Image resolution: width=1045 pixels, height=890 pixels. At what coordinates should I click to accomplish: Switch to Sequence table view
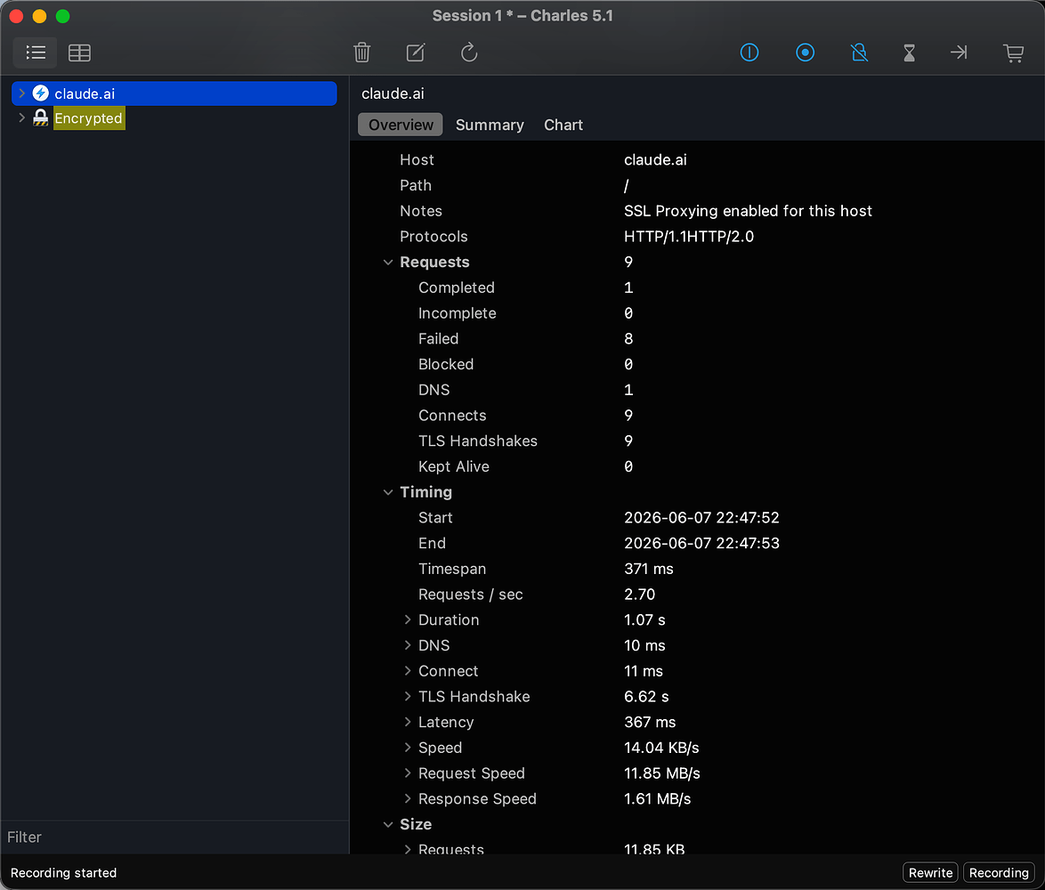click(x=79, y=53)
